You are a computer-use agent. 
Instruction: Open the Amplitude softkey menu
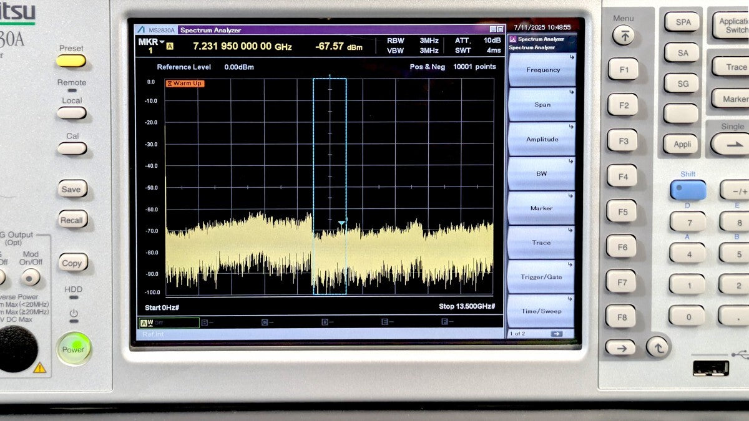pos(541,139)
